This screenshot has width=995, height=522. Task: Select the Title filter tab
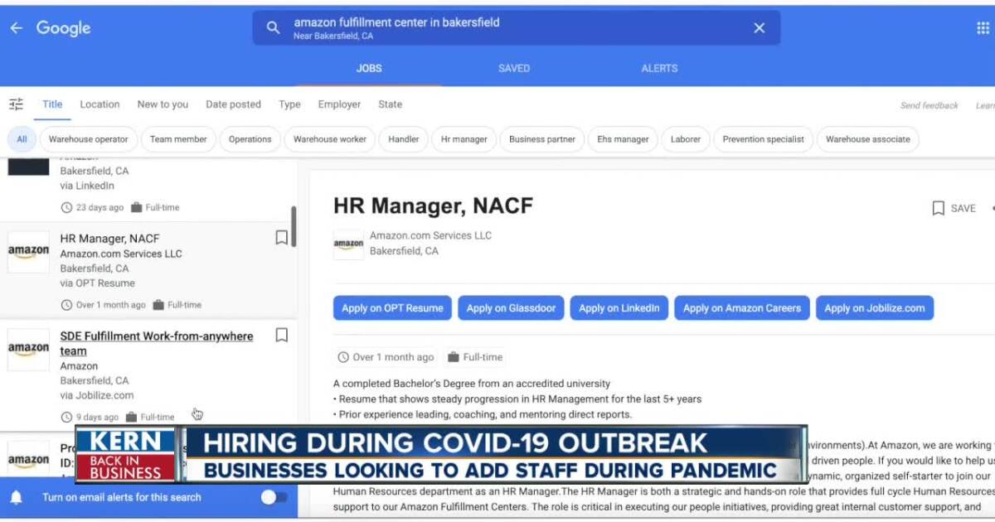point(52,104)
